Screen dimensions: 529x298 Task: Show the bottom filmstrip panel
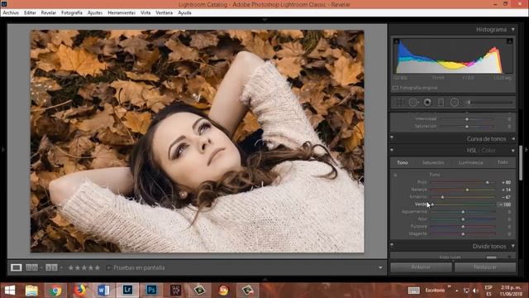[264, 280]
